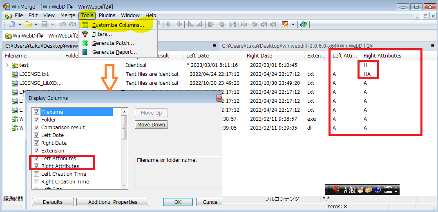Open the Open-folder toolbar dropdown arrow

(x=36, y=24)
